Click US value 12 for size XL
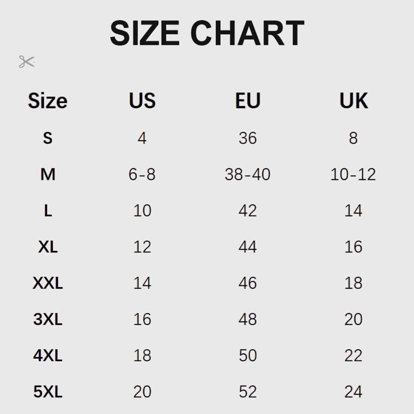 pyautogui.click(x=142, y=247)
